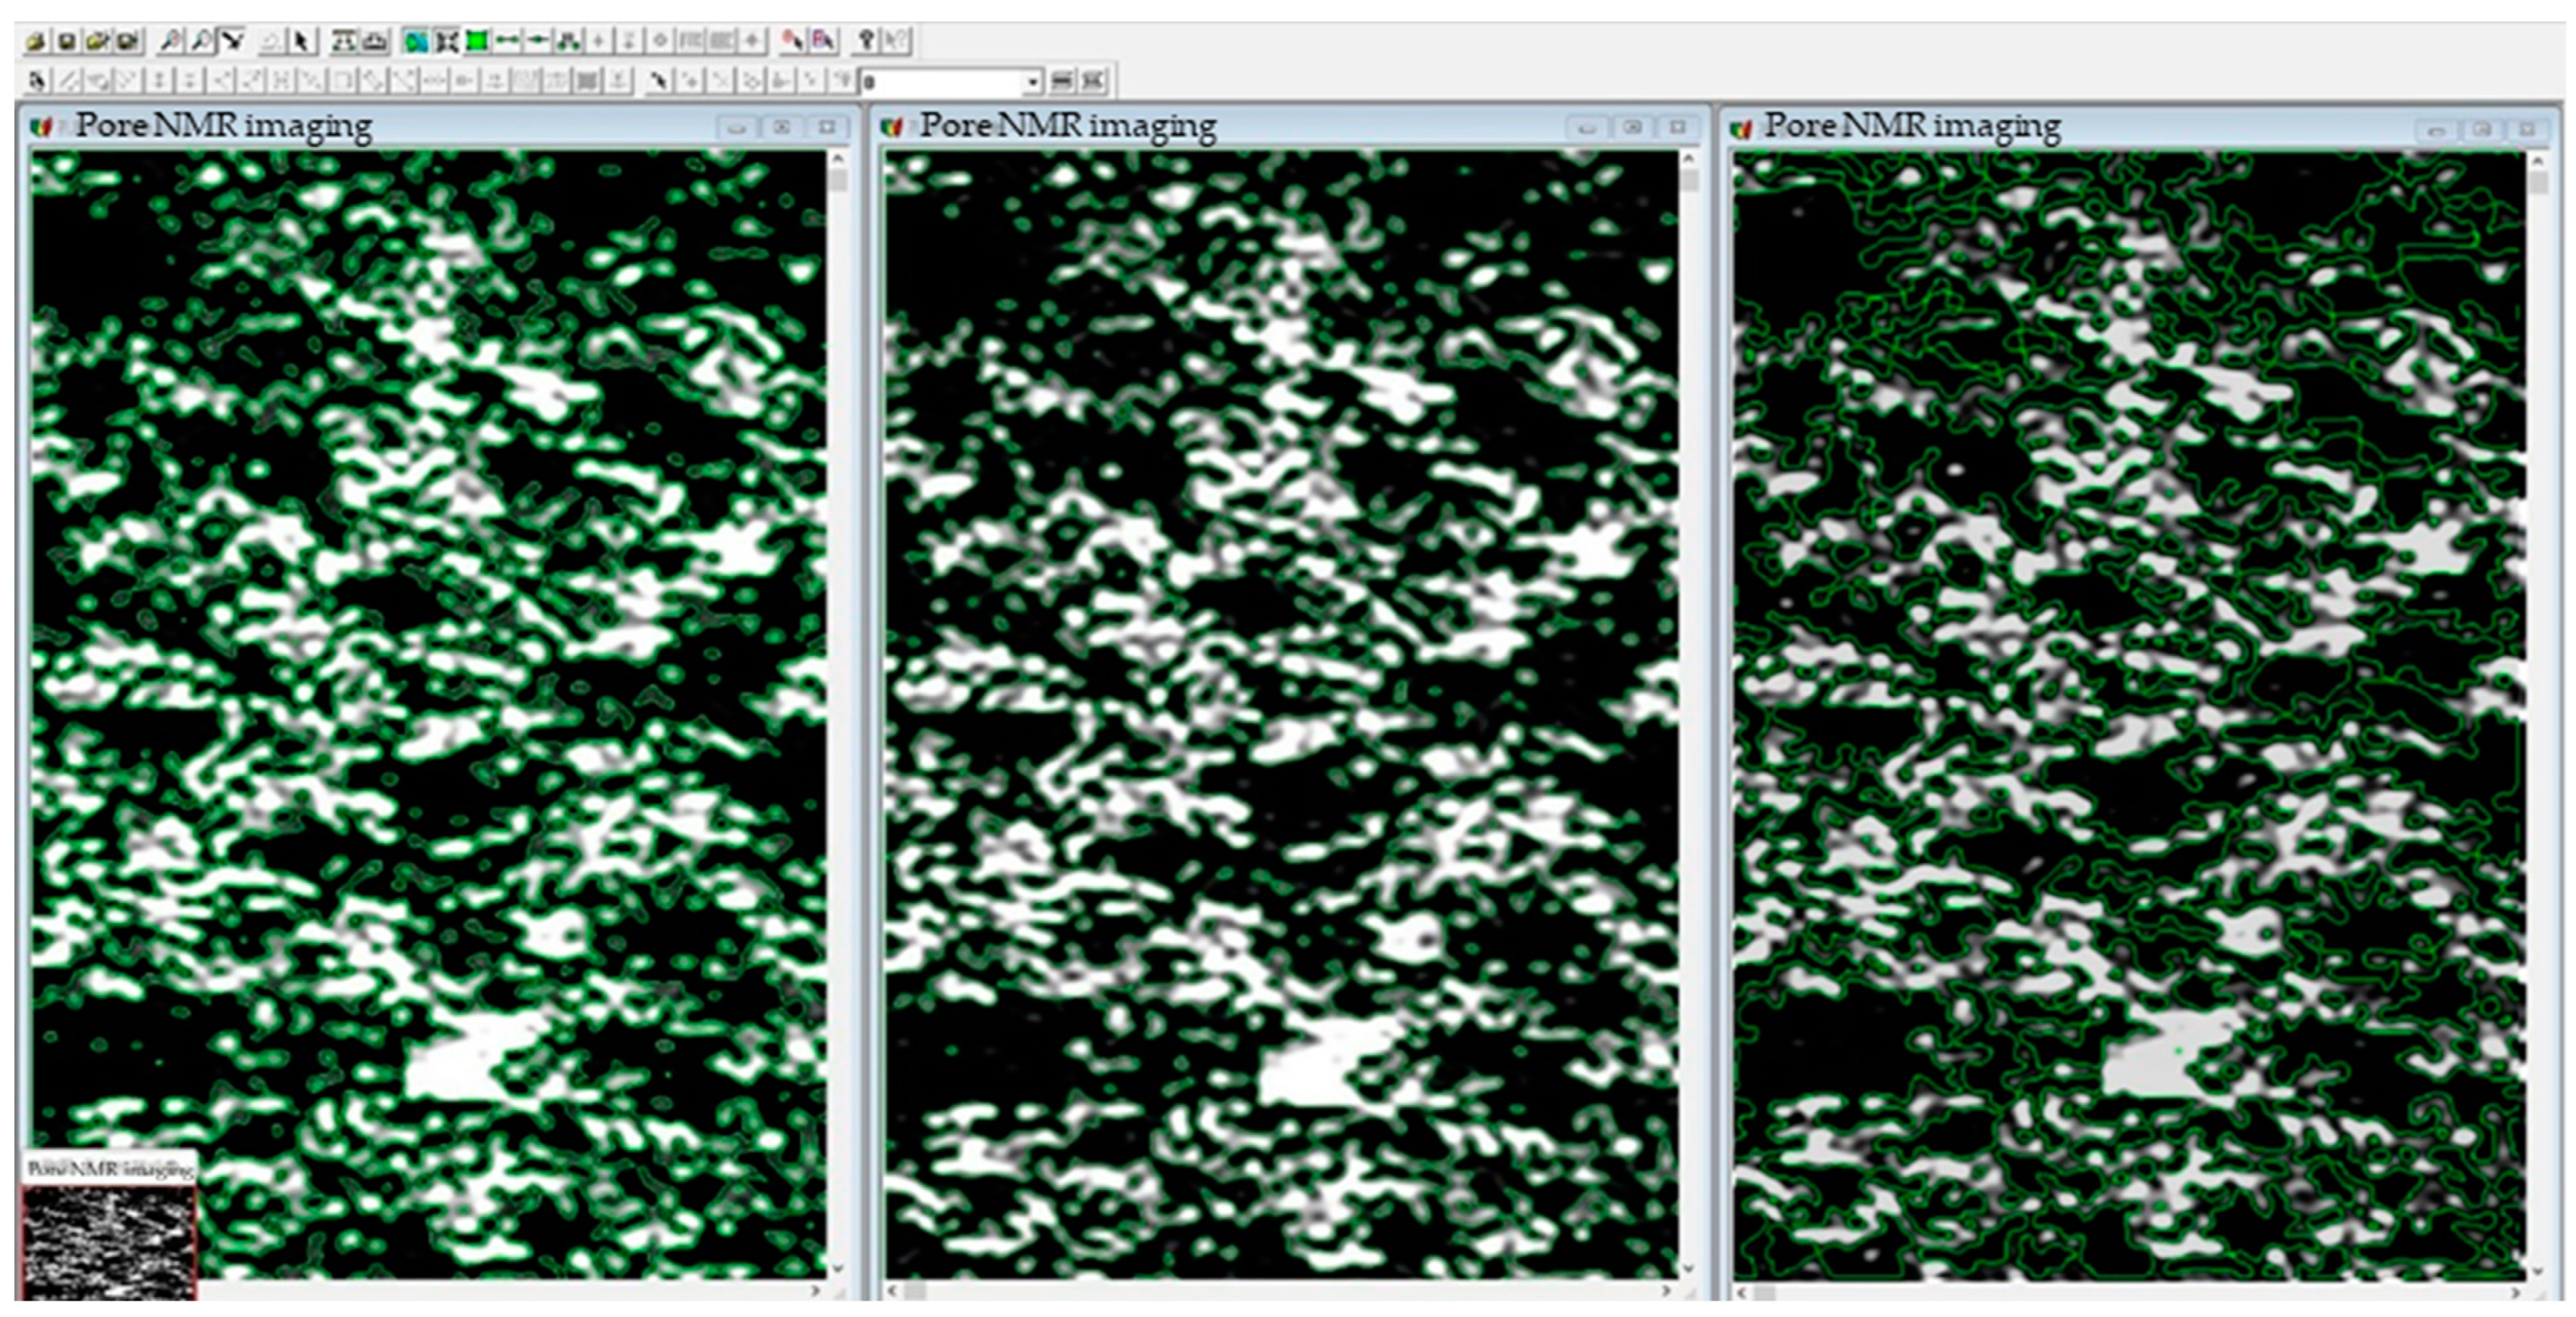Click the first zoom magnifier toolbar icon
This screenshot has height=1317, width=2576.
coord(172,41)
